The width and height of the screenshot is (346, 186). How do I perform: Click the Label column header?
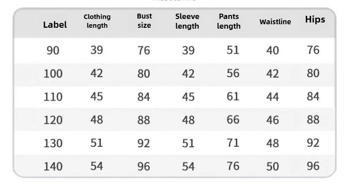(55, 25)
